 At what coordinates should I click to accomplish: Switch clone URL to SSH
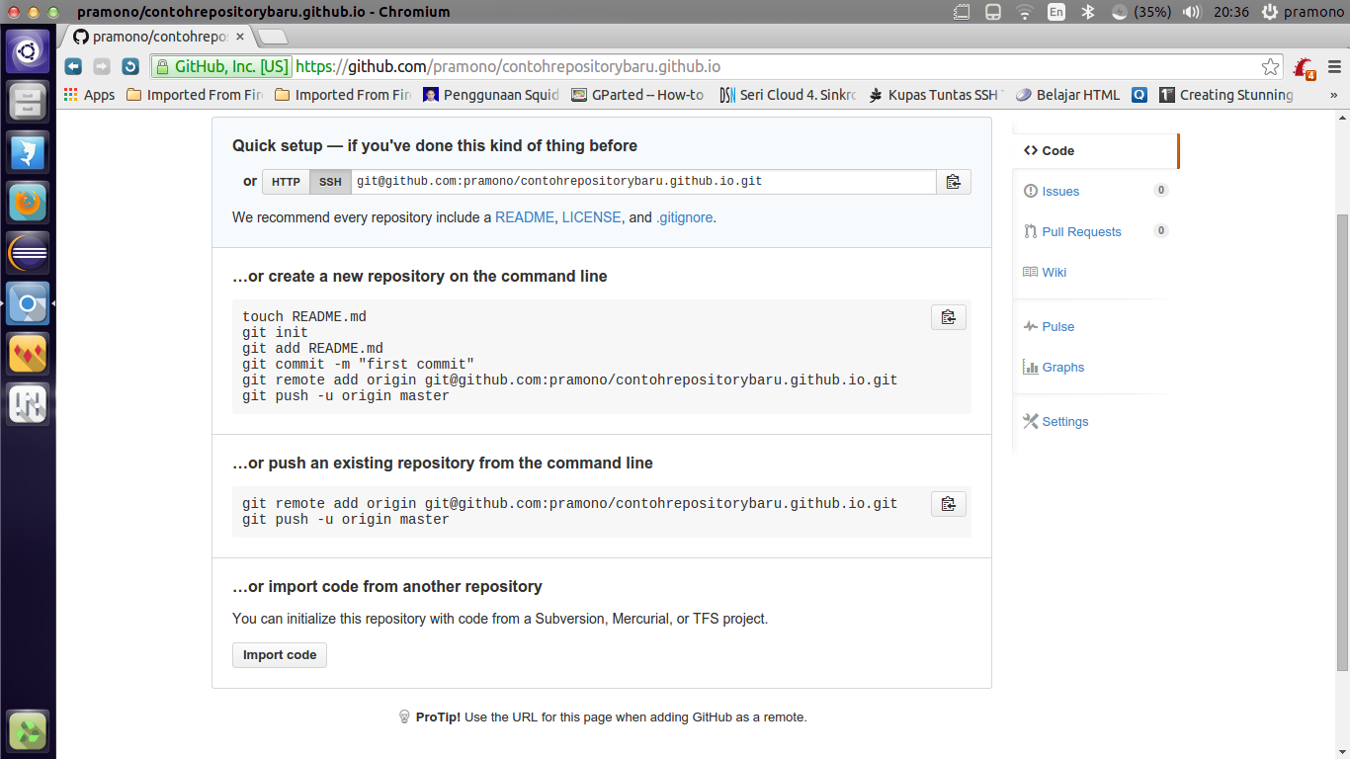330,182
